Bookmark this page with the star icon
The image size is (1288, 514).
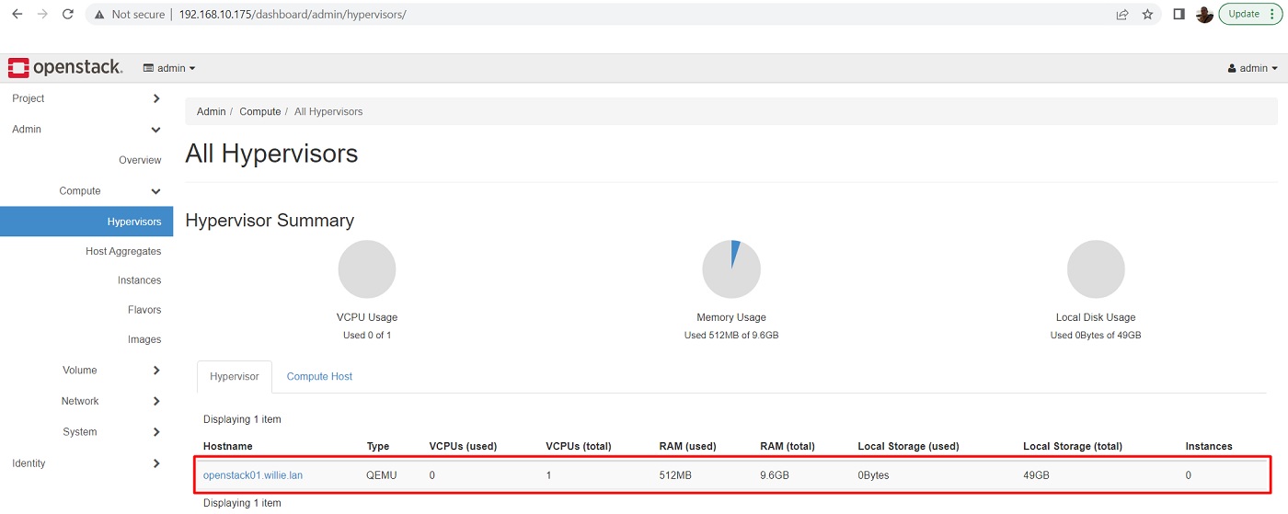point(1147,15)
